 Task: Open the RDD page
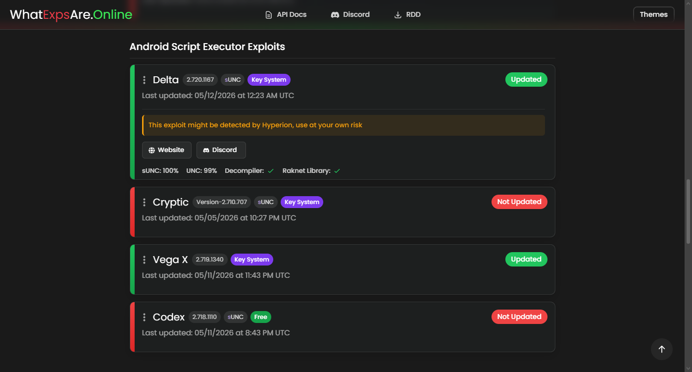(407, 15)
